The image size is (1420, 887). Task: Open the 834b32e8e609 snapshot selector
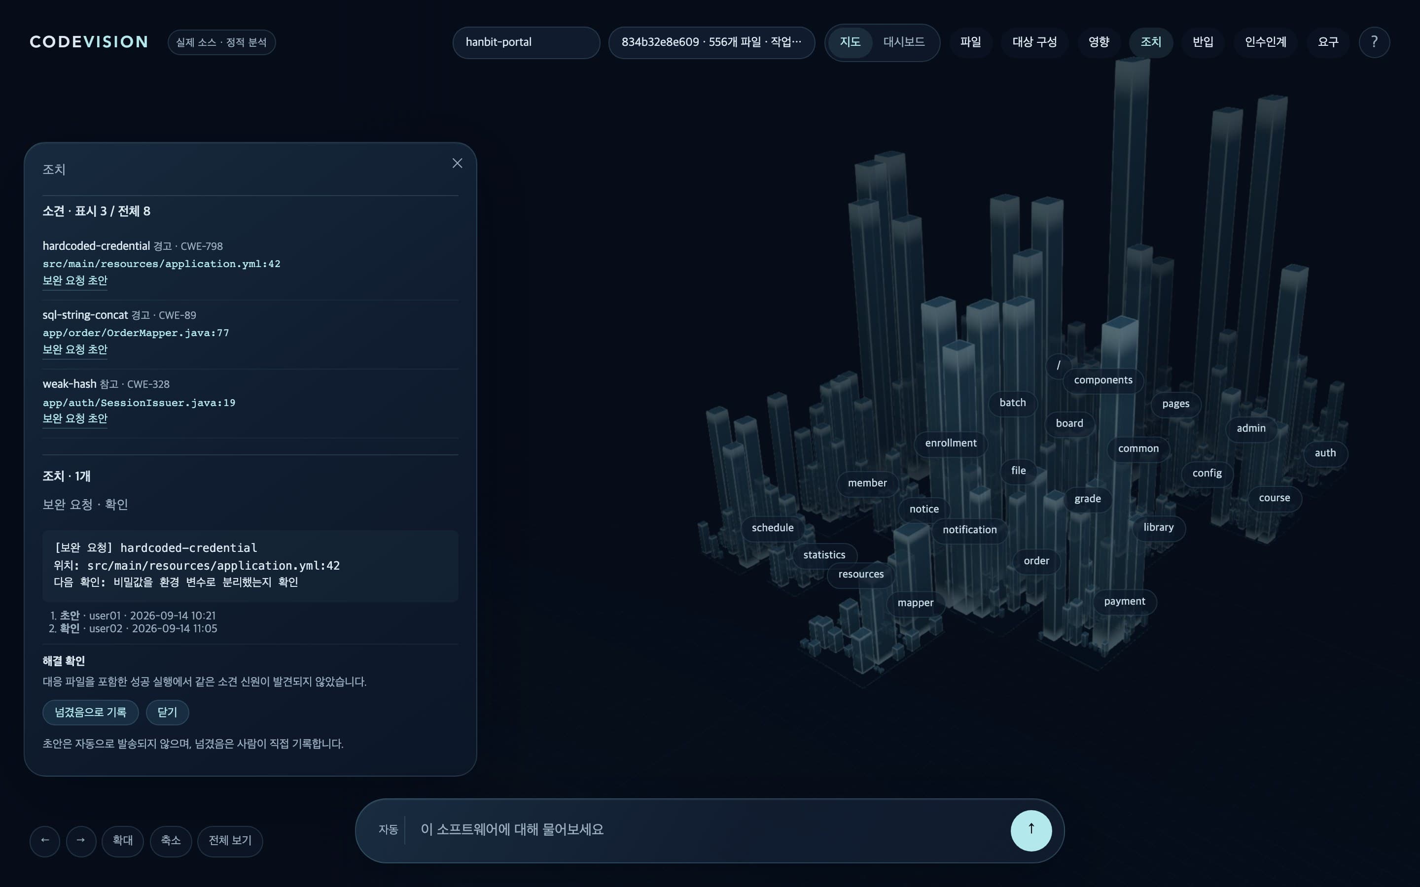711,42
